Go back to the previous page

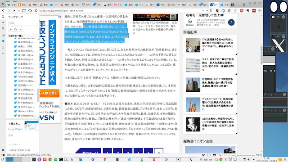tap(3, 11)
